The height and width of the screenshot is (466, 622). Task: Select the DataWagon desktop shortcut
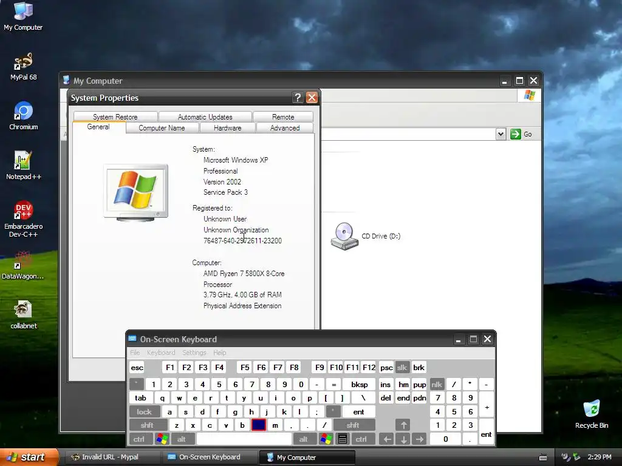point(23,265)
